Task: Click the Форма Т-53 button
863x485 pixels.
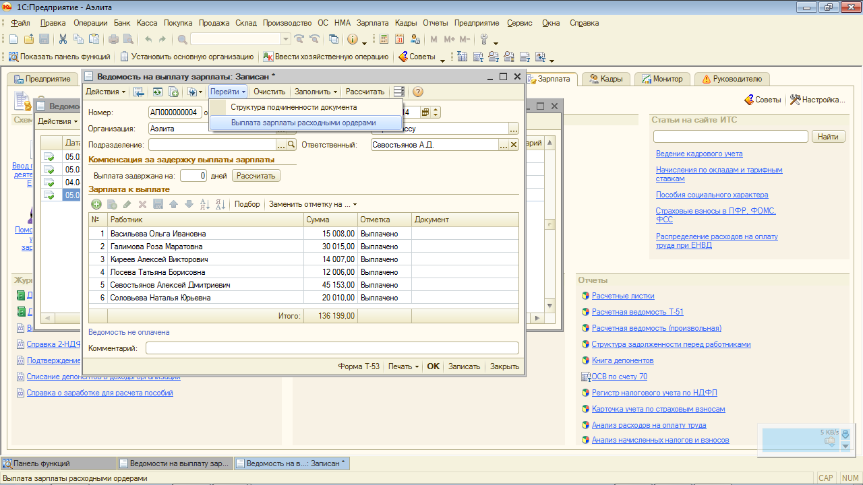Action: pos(359,366)
